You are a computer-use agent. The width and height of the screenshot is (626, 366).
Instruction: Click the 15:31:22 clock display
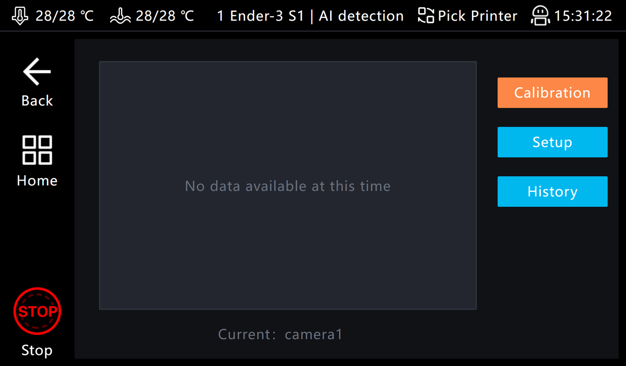pyautogui.click(x=583, y=16)
